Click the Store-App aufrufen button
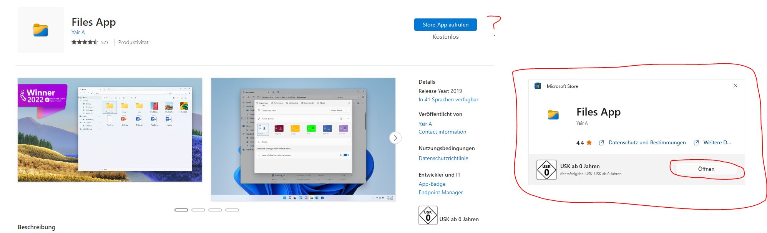This screenshot has height=233, width=767. [x=445, y=25]
